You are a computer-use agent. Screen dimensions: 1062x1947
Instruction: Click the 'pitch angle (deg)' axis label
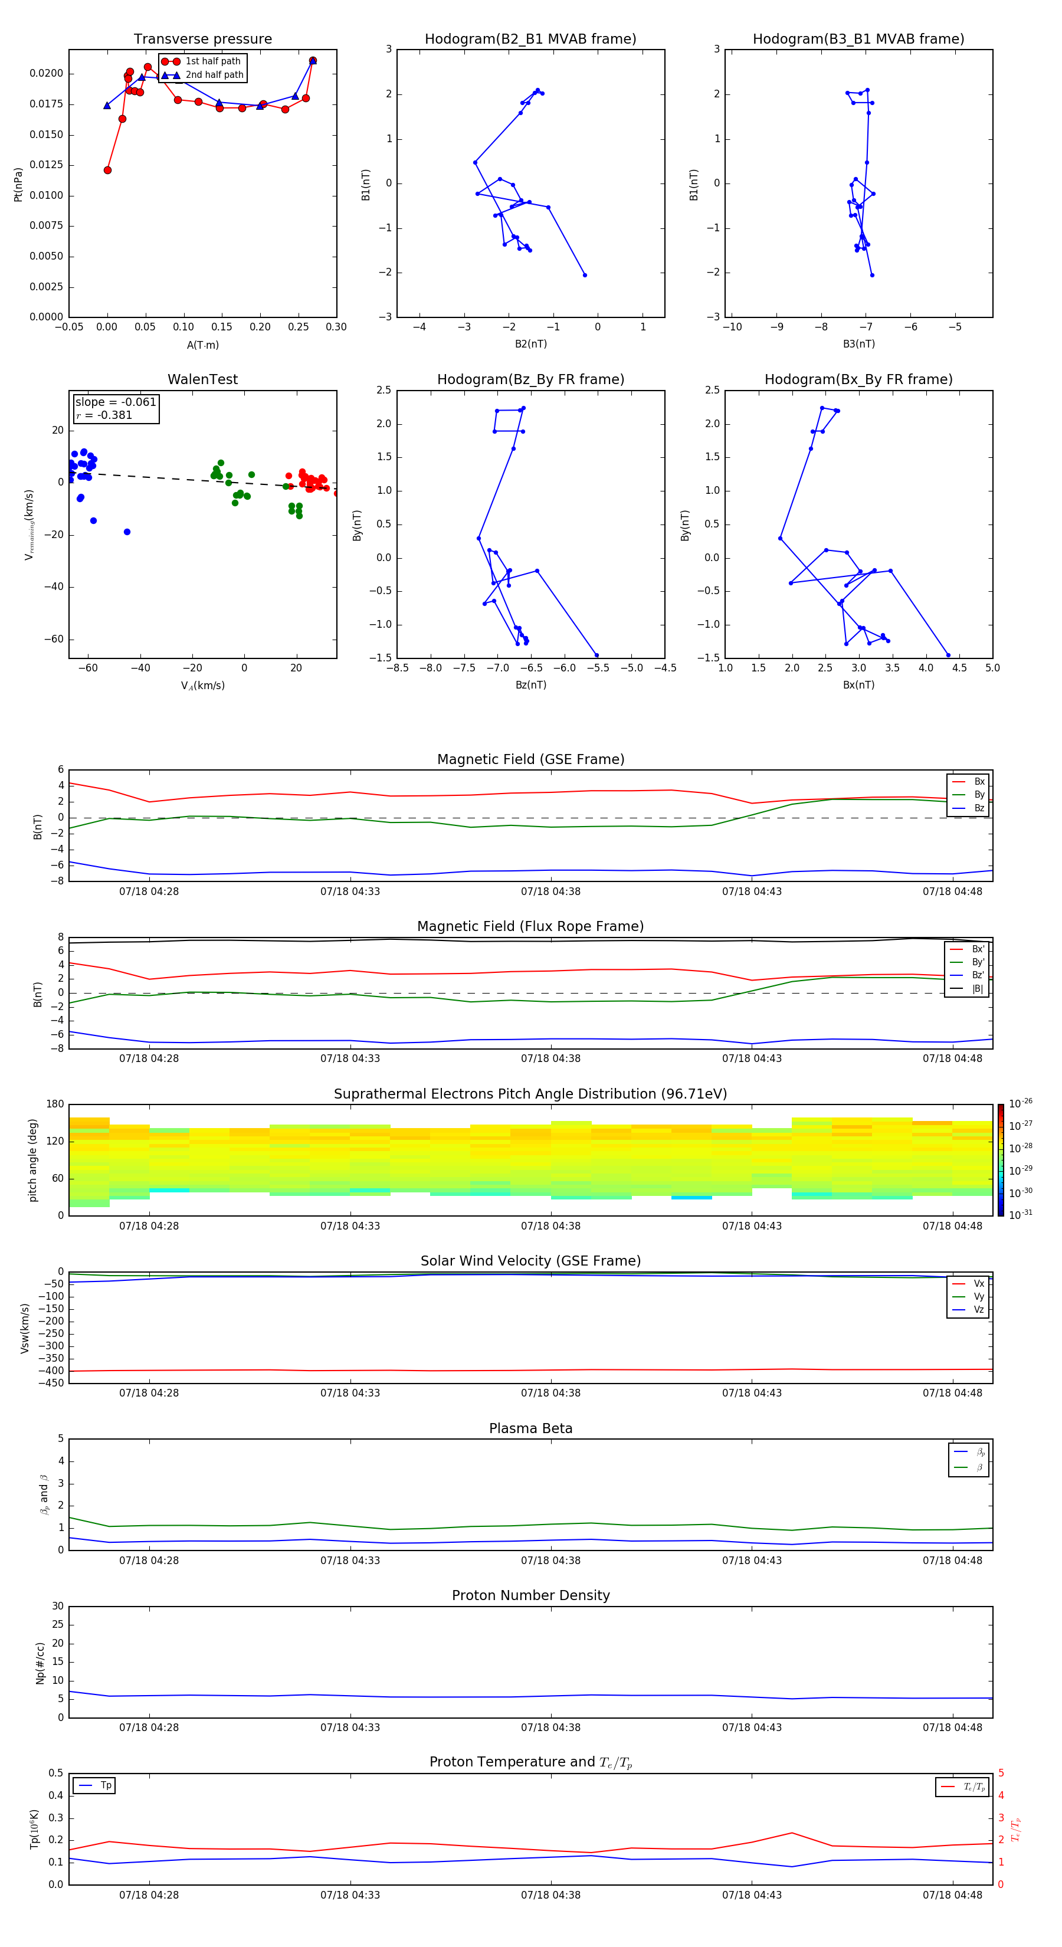pyautogui.click(x=32, y=1160)
